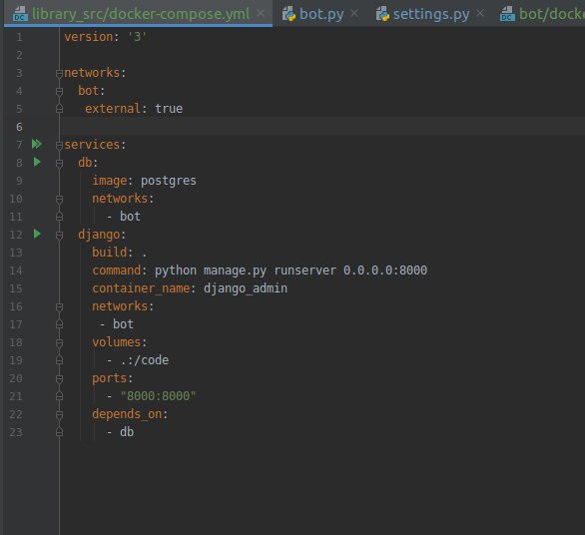Fold the depends_on section
585x535 pixels.
(x=59, y=415)
